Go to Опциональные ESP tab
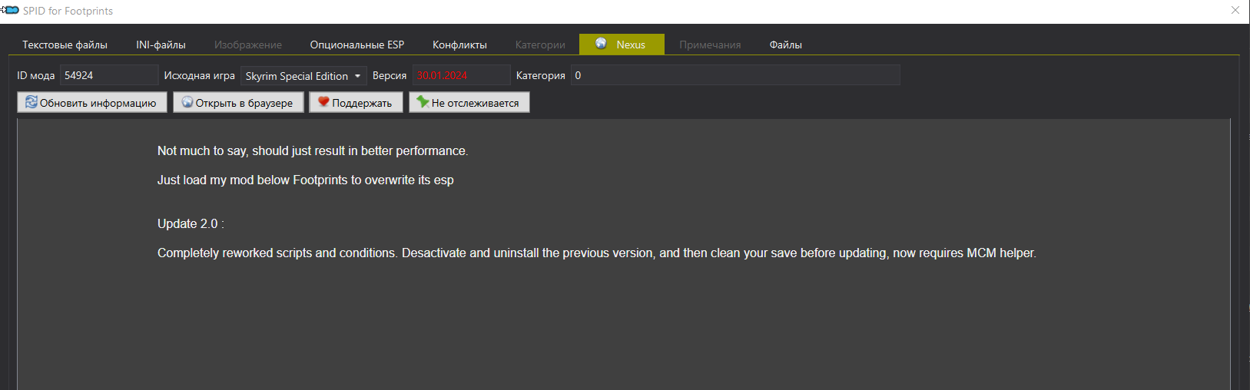Viewport: 1250px width, 390px height. [356, 45]
